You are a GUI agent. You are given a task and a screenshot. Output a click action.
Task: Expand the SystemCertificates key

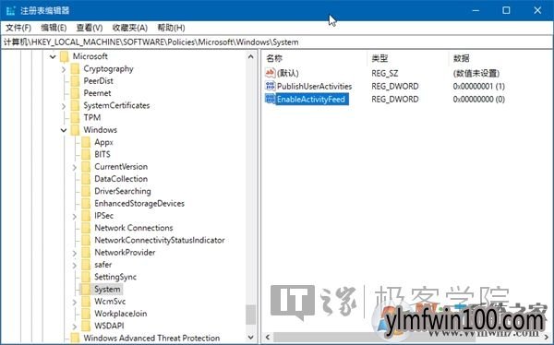coord(64,106)
